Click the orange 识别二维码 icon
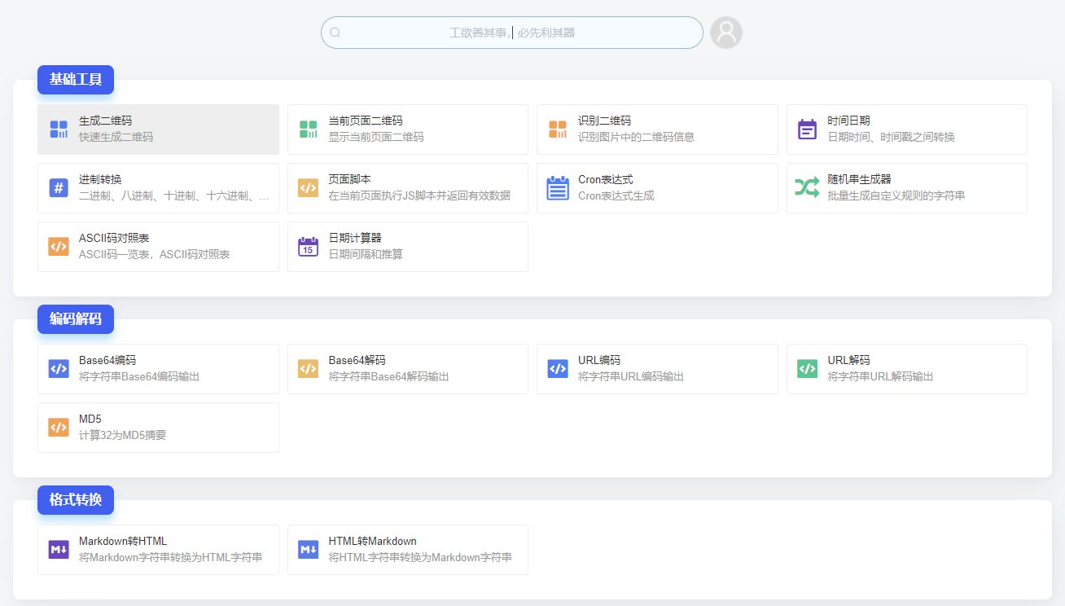 [x=558, y=129]
